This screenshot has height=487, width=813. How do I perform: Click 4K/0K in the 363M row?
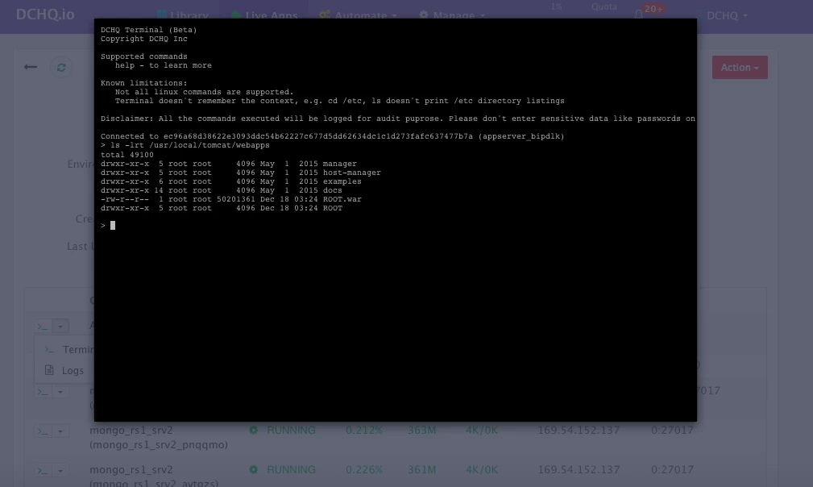[482, 430]
